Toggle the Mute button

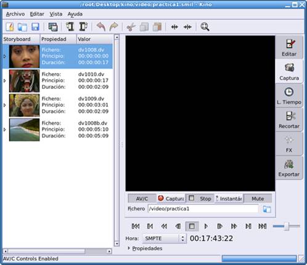tap(258, 198)
